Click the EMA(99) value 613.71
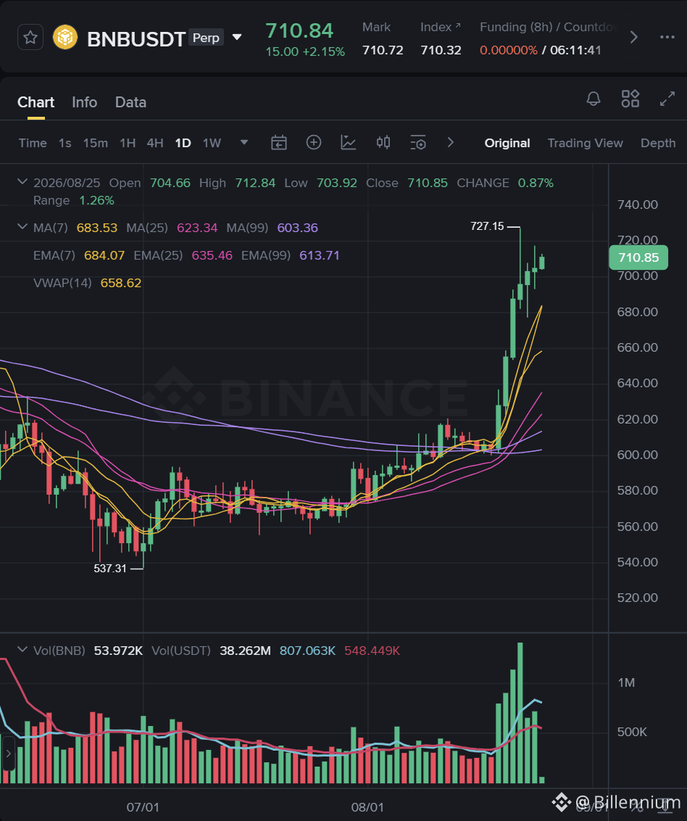 coord(319,255)
